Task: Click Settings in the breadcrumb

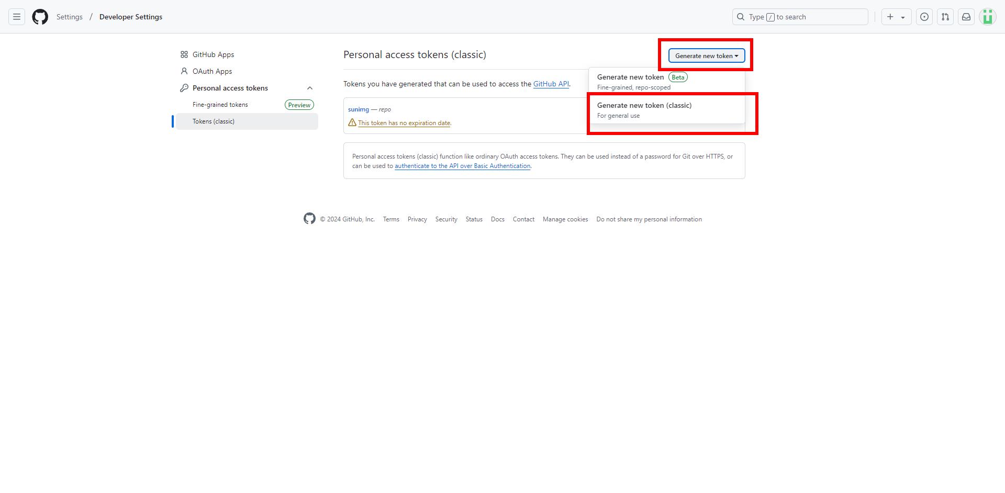Action: point(70,17)
